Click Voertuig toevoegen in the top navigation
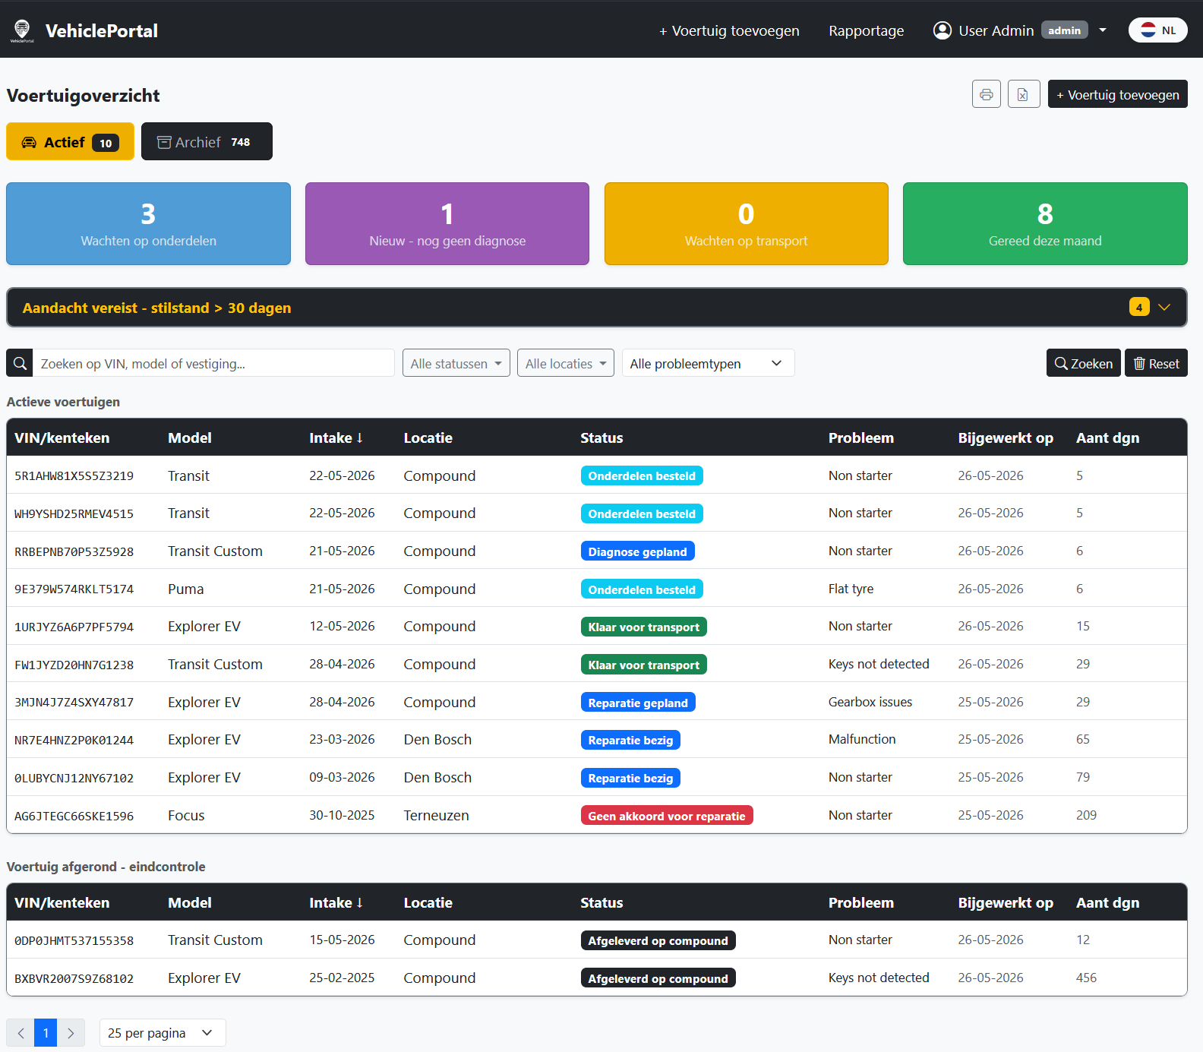The image size is (1203, 1052). tap(729, 30)
